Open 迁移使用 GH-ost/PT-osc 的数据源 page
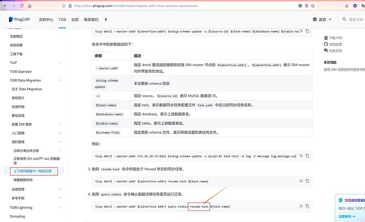The width and height of the screenshot is (365, 222). click(36, 161)
